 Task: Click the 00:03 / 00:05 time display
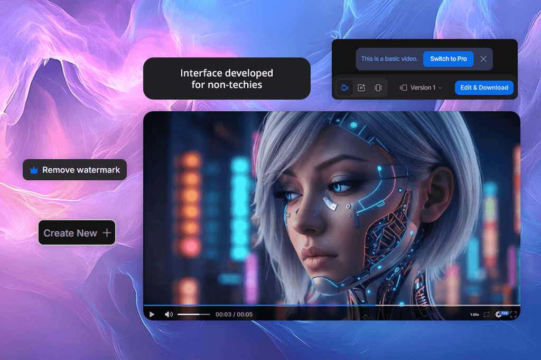(x=234, y=314)
